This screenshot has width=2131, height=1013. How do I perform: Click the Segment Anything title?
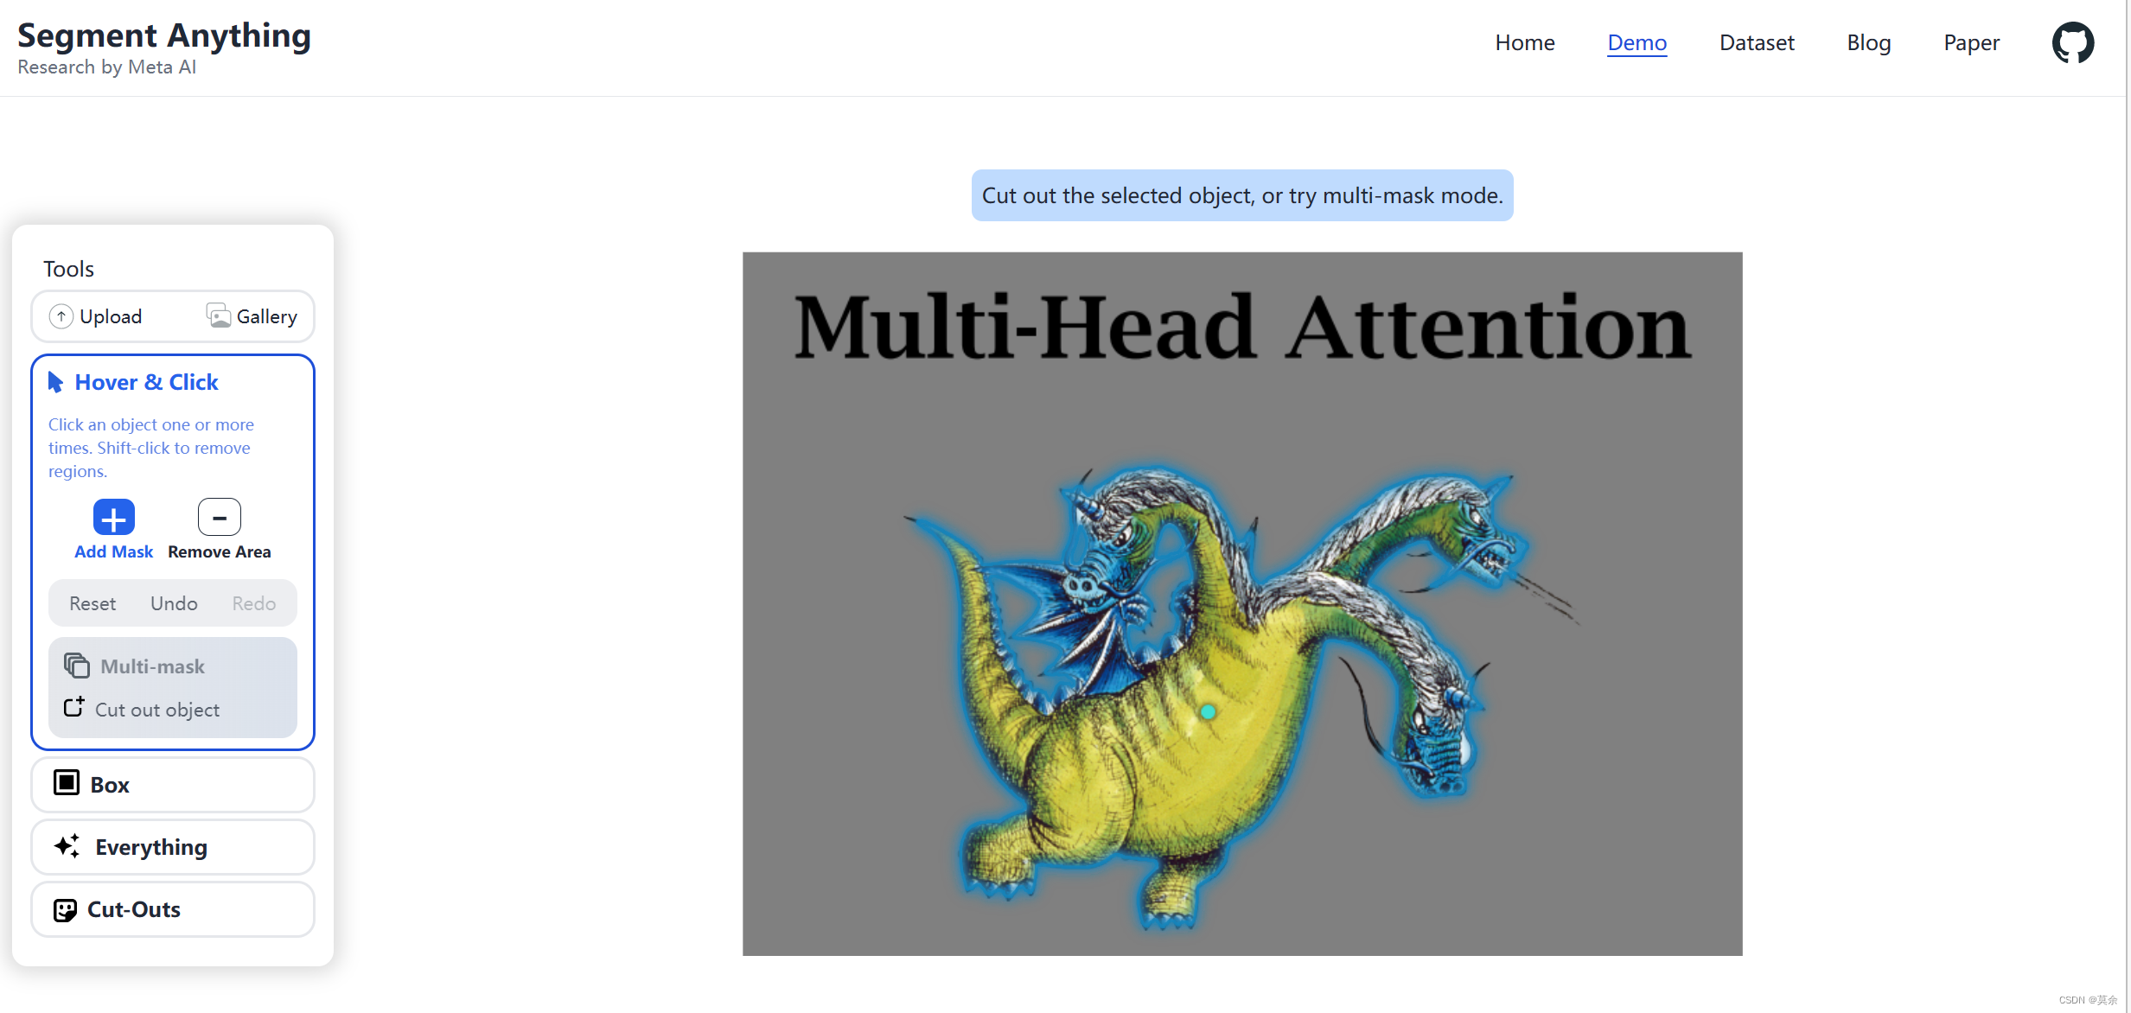click(x=164, y=36)
